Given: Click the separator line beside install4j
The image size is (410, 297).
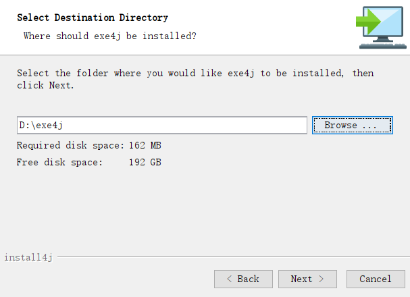Looking at the screenshot, I should click(x=230, y=257).
